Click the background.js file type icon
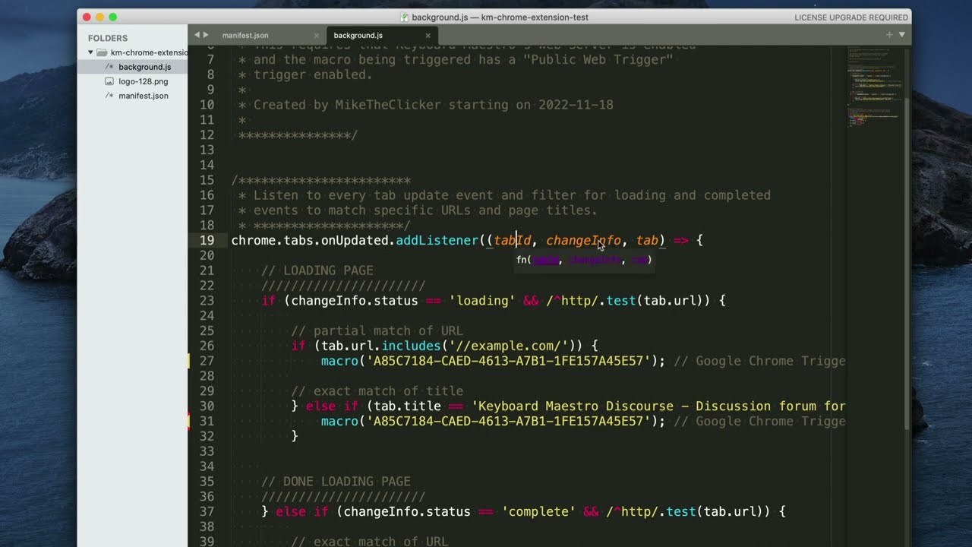972x547 pixels. tap(109, 67)
